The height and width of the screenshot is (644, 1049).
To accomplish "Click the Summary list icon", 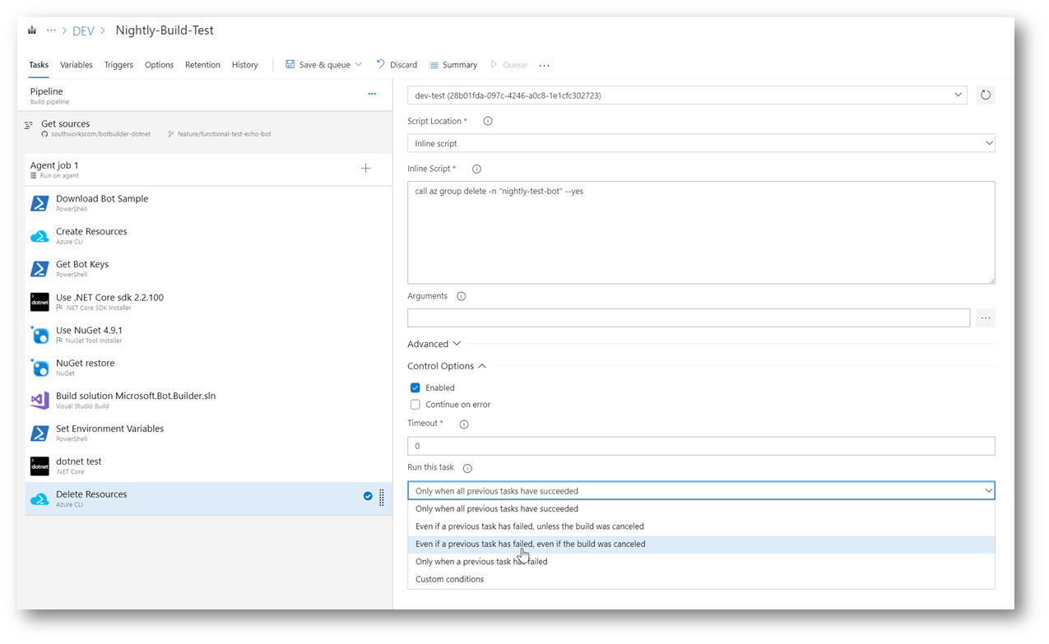I will (434, 65).
